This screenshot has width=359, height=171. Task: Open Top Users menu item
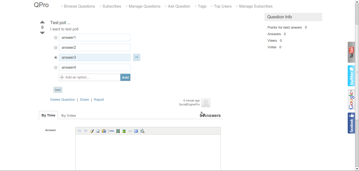click(223, 6)
